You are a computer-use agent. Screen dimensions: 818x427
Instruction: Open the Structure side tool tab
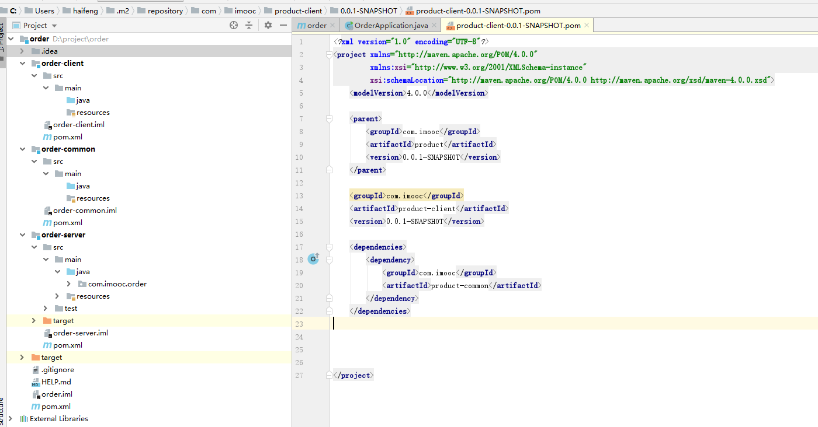click(2, 411)
